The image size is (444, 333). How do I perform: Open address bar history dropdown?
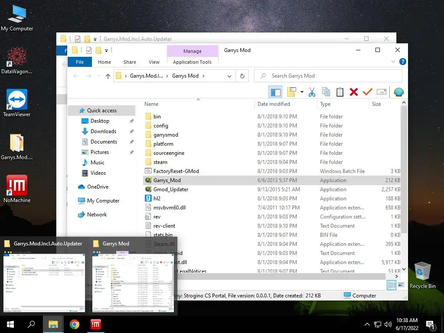pyautogui.click(x=229, y=76)
